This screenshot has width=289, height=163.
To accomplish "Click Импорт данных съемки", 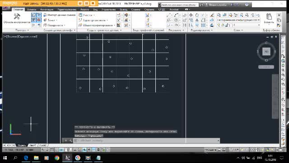I will (60, 15).
